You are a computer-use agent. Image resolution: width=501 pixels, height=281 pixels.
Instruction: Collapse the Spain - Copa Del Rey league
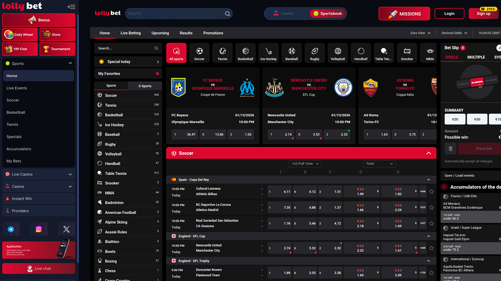[429, 180]
